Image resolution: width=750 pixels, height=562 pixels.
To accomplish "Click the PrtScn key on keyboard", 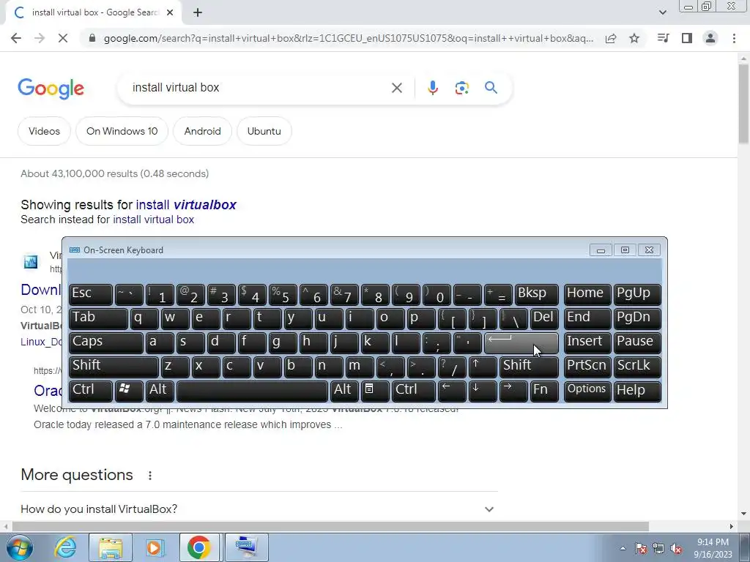I will coord(587,366).
